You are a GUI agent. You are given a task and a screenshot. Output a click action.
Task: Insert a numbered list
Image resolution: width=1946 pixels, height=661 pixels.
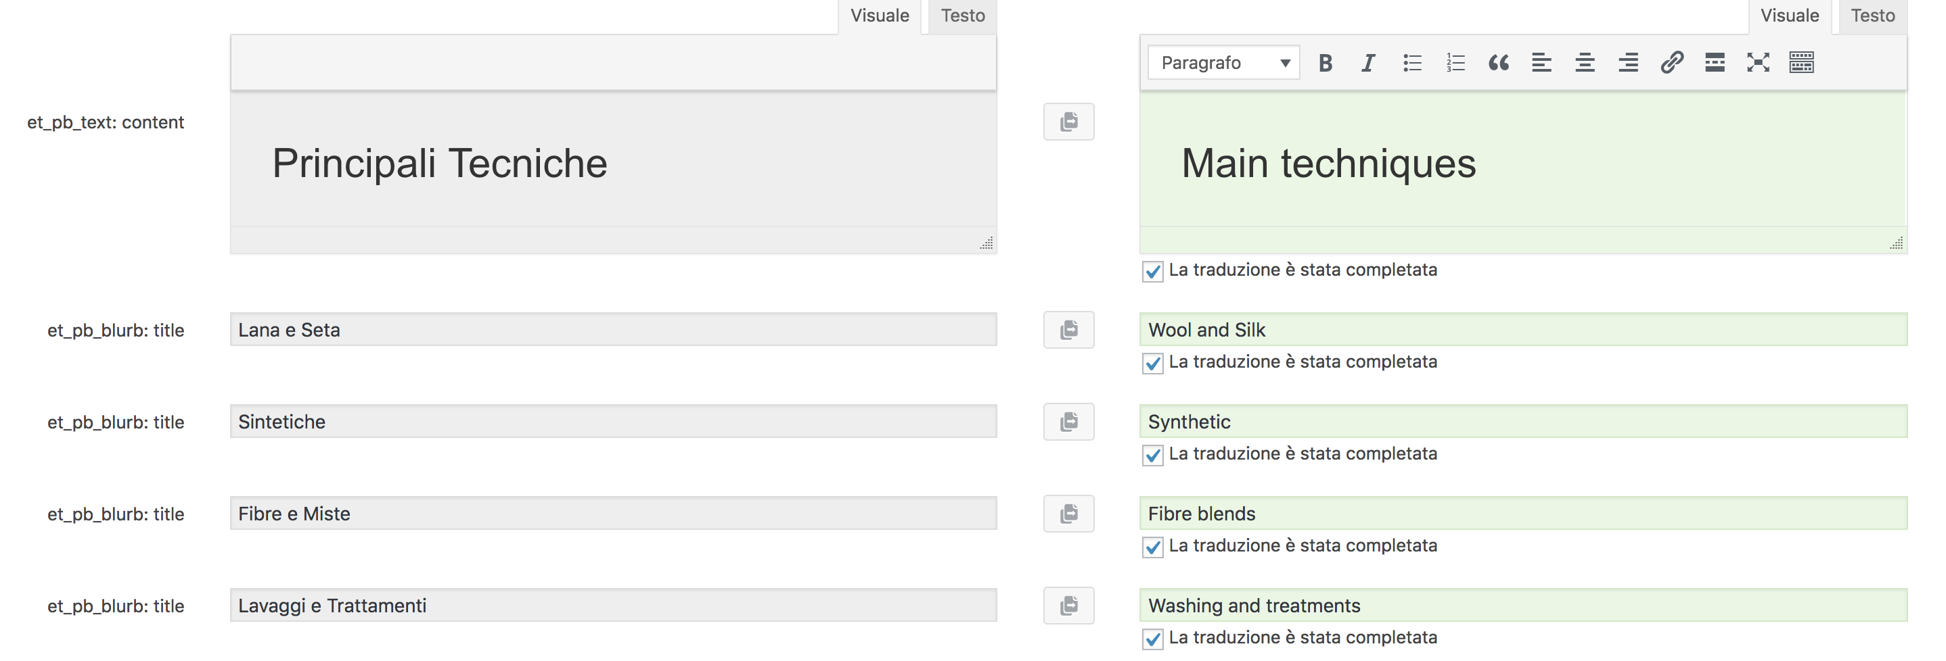(1455, 63)
